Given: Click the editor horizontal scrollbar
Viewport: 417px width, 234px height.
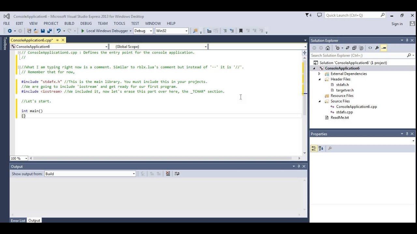Looking at the screenshot, I should coord(163,158).
